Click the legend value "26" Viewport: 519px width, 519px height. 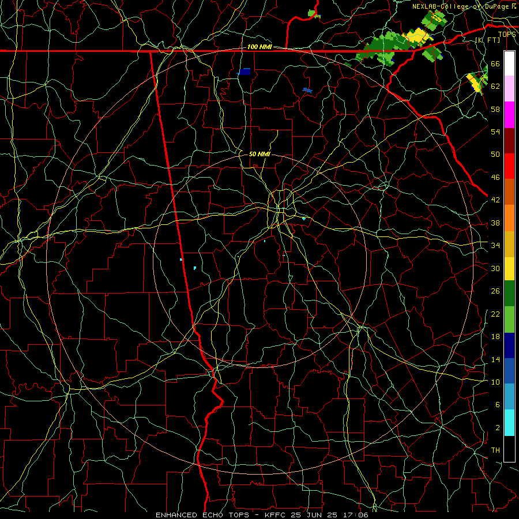(495, 291)
